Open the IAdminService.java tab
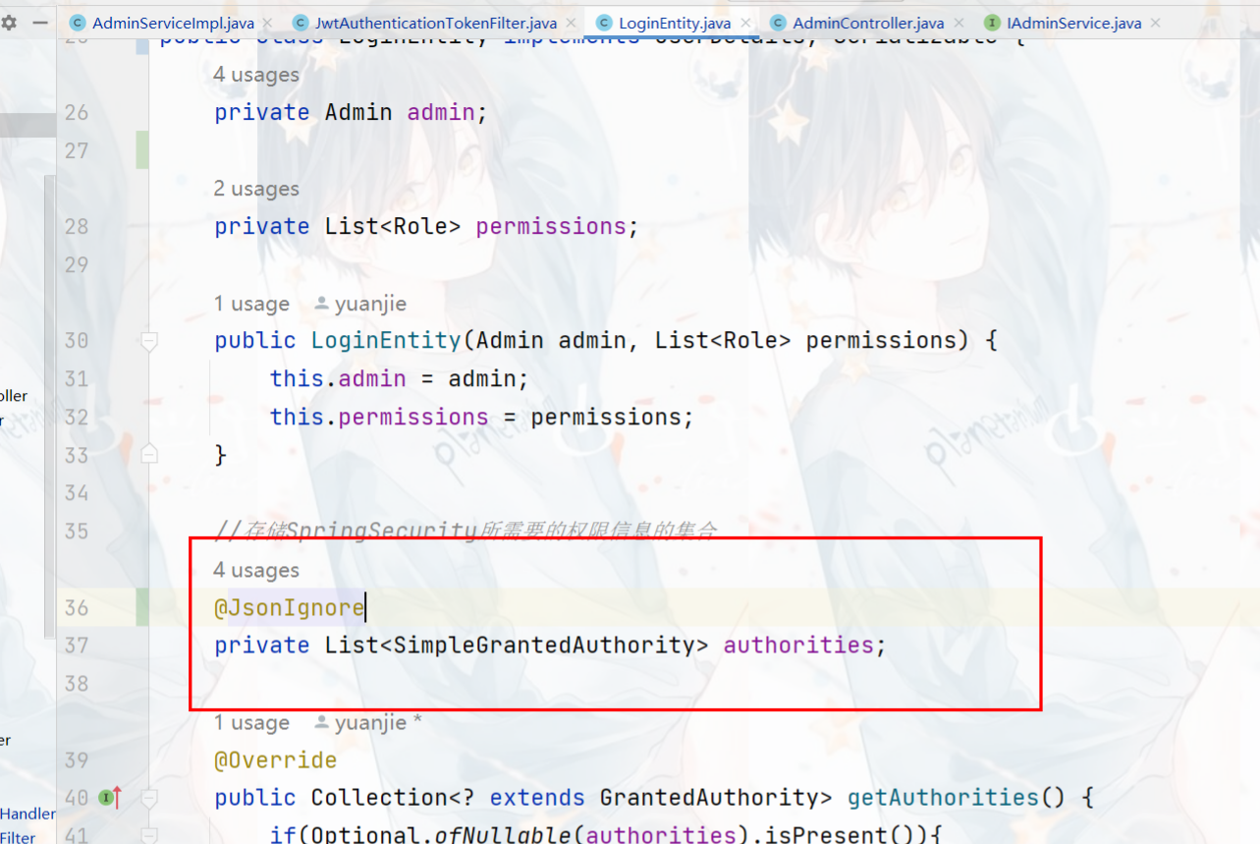This screenshot has height=844, width=1260. [x=1074, y=23]
